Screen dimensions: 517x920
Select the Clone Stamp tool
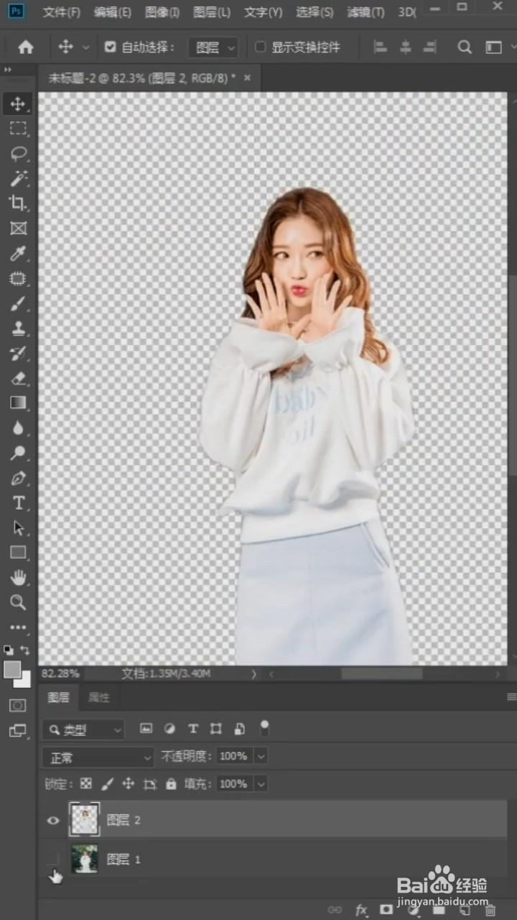[18, 328]
